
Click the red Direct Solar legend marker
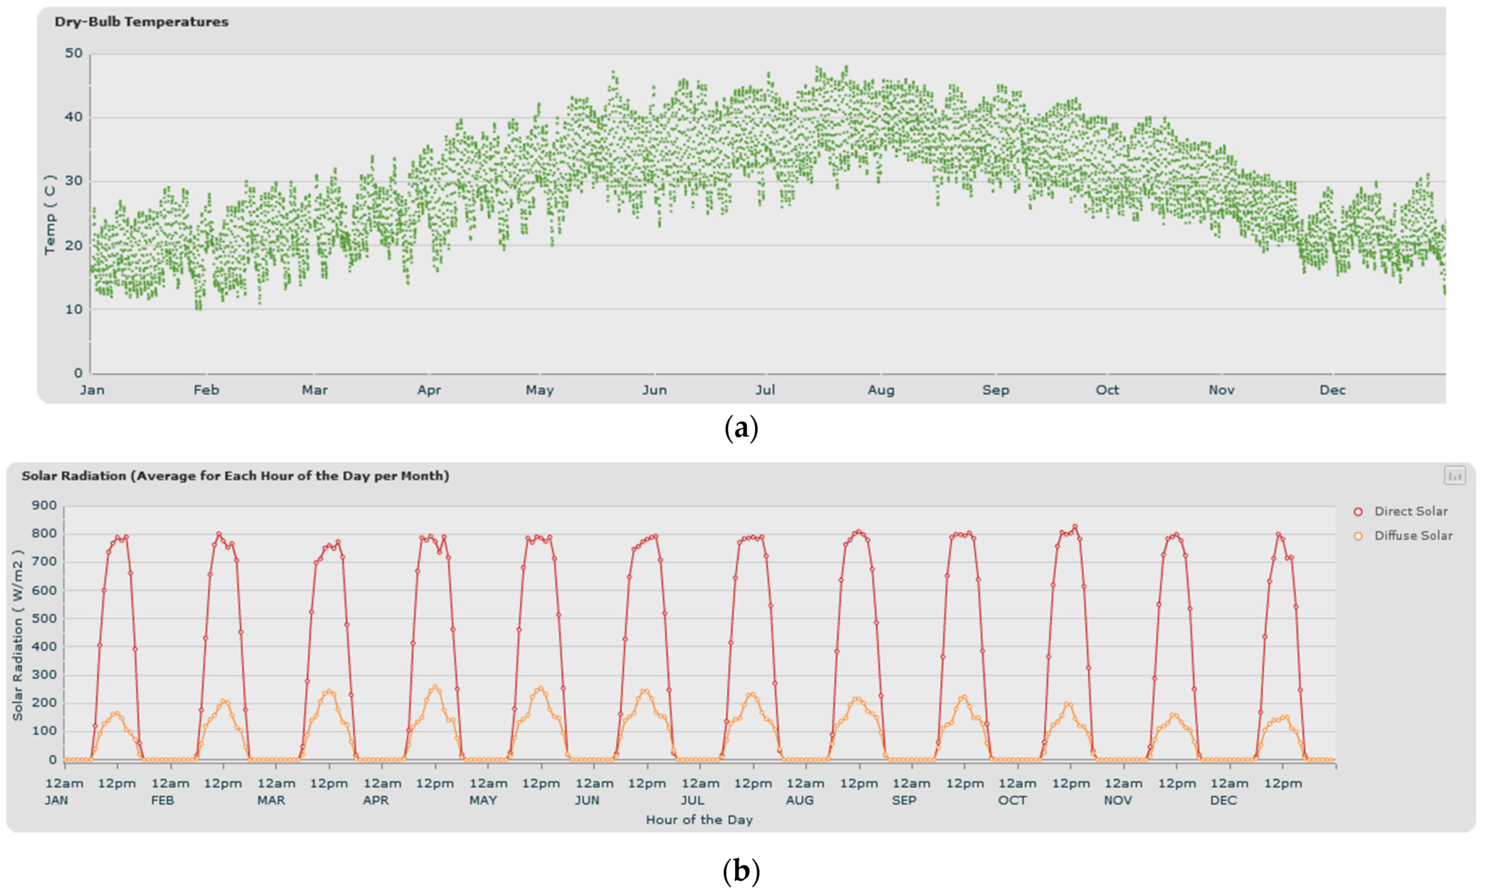pyautogui.click(x=1358, y=511)
